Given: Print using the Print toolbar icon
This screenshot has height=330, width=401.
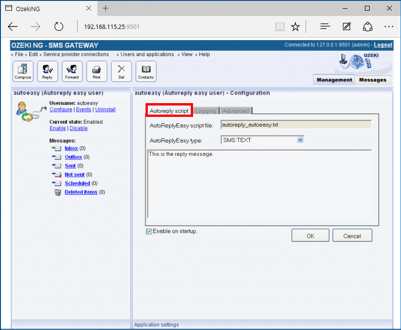Looking at the screenshot, I should click(97, 72).
